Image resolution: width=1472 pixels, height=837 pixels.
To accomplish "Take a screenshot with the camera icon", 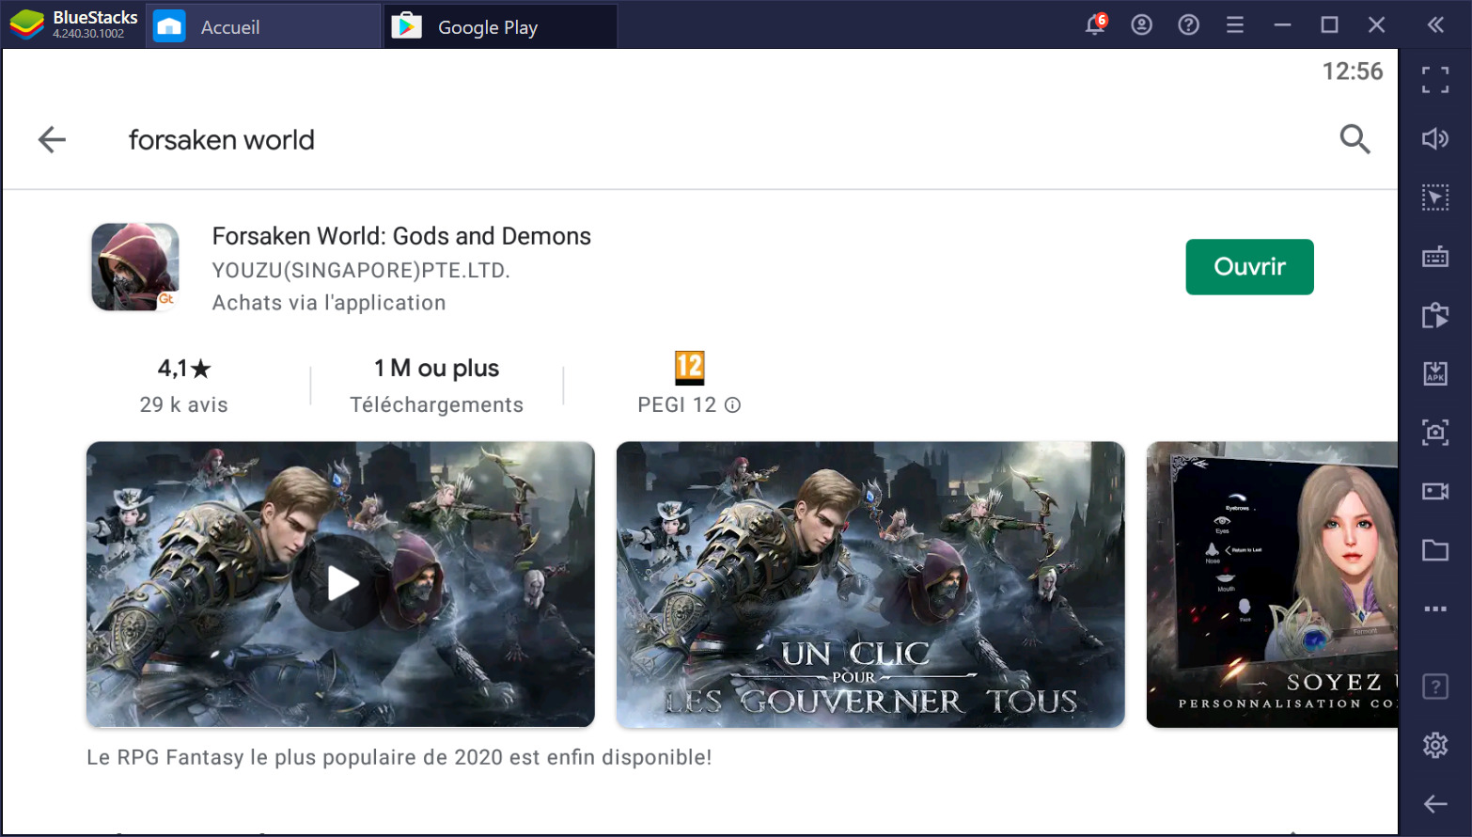I will 1435,433.
